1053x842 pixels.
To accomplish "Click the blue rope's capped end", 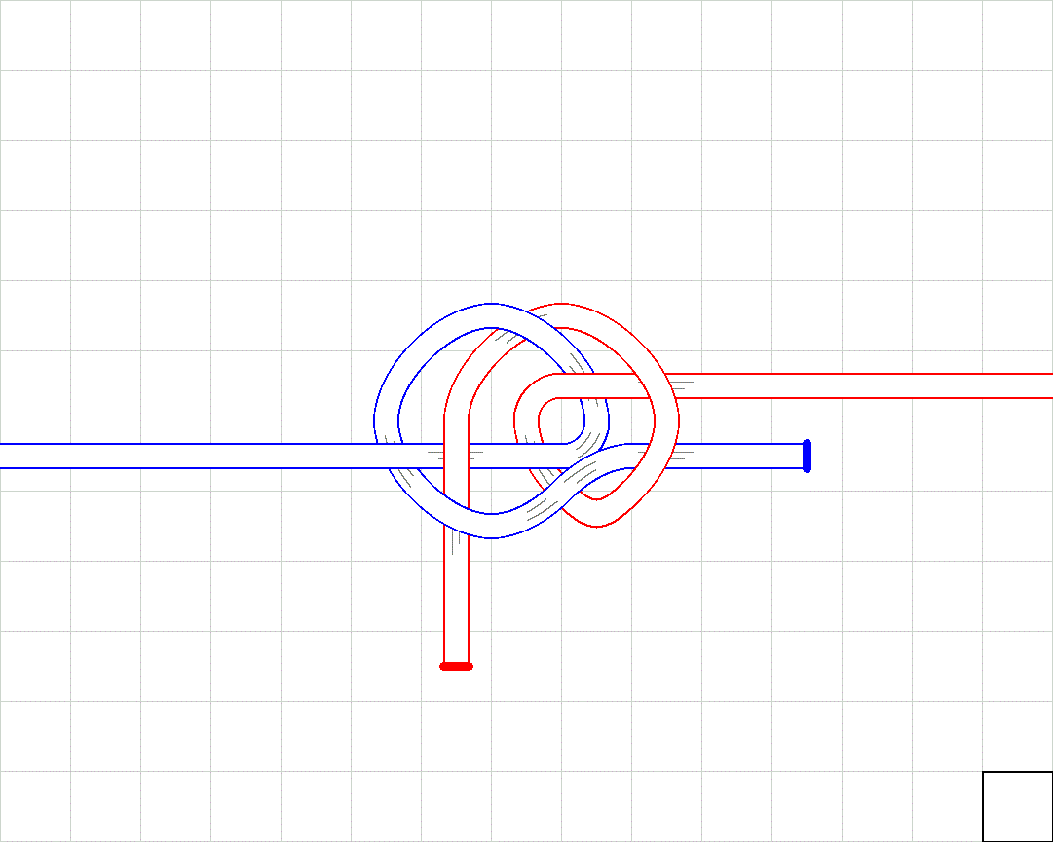I will (x=807, y=456).
